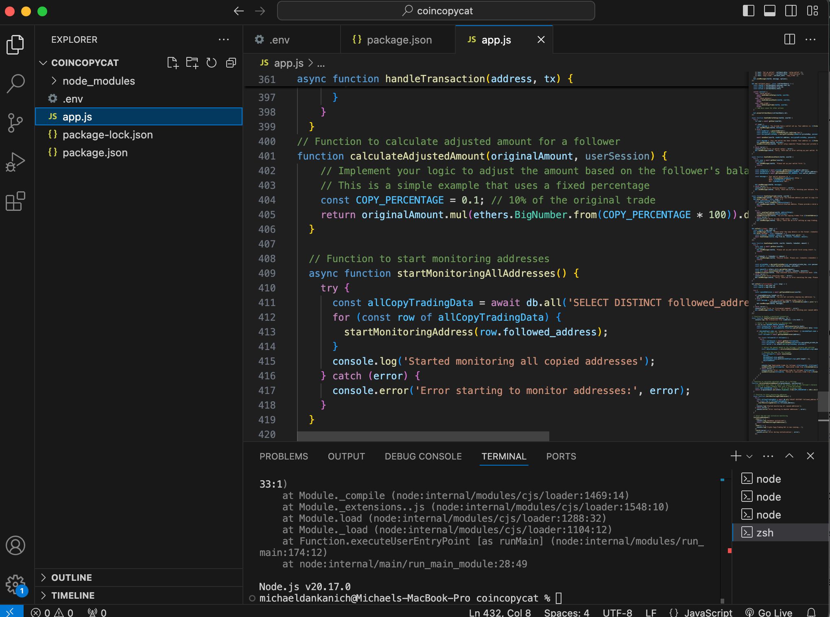Toggle the primary side bar
This screenshot has height=617, width=830.
coord(749,11)
